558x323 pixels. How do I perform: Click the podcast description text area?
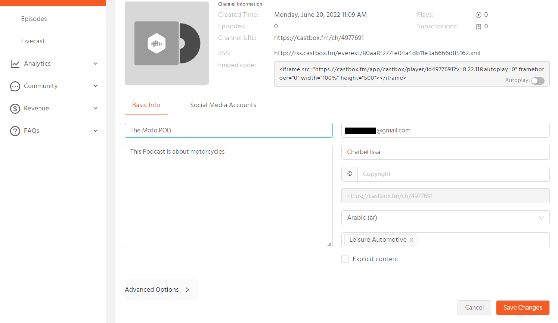[229, 196]
